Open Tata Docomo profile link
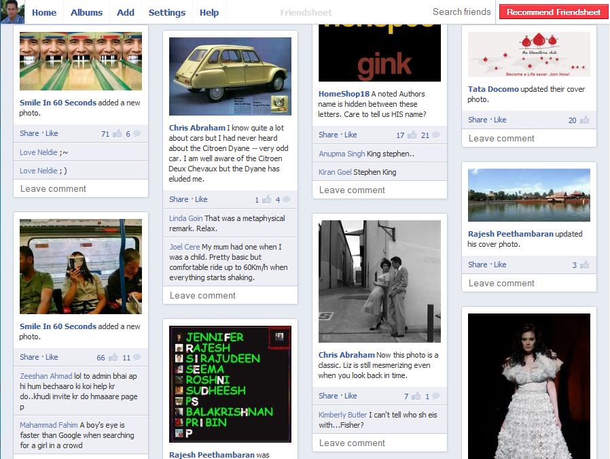The height and width of the screenshot is (459, 610). pos(493,89)
